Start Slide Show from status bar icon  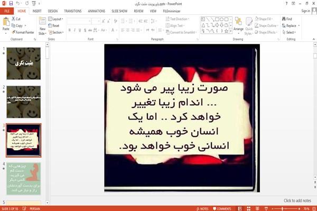(266, 208)
